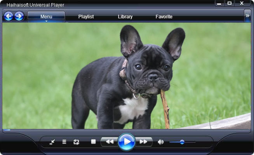Maximize the Haihaisoft Universal Player window
The width and height of the screenshot is (254, 155).
[230, 3]
